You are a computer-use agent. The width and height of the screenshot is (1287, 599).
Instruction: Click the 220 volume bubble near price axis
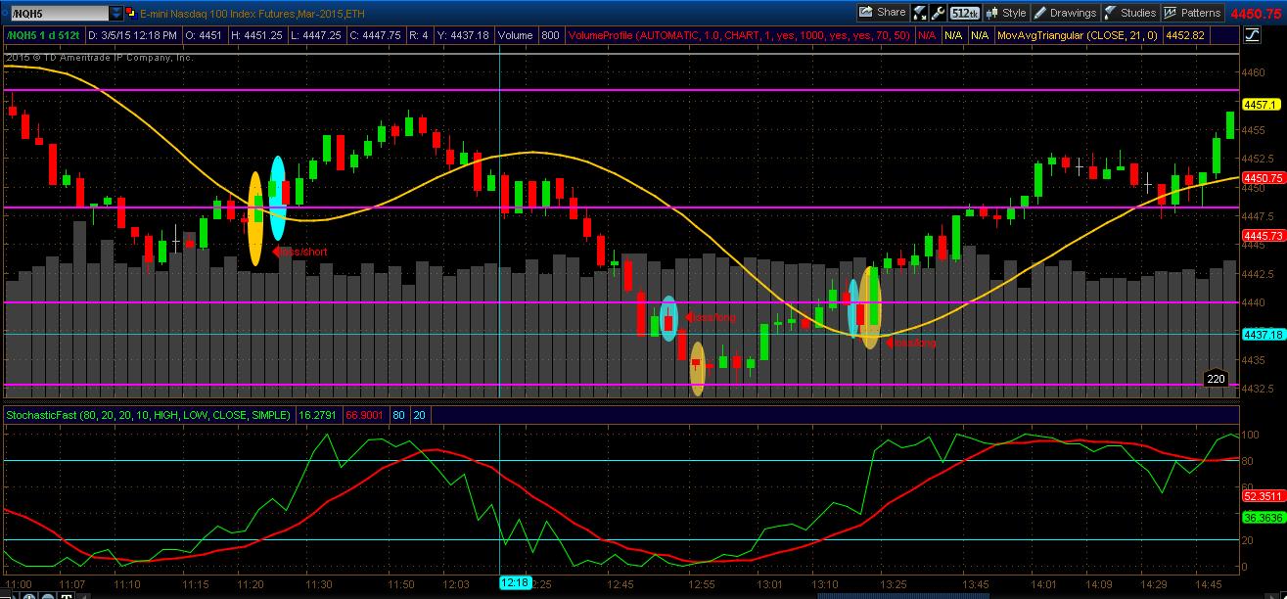1216,379
